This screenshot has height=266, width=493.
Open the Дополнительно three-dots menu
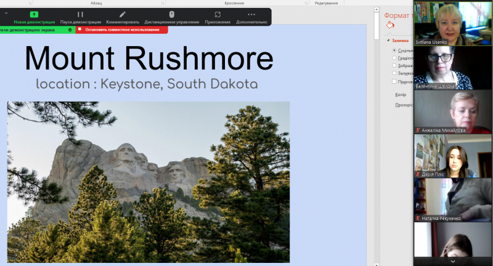(251, 14)
